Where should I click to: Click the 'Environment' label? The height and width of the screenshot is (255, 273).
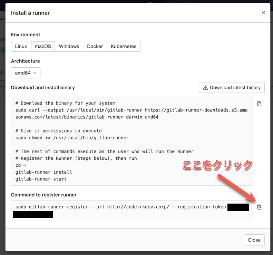[x=26, y=35]
